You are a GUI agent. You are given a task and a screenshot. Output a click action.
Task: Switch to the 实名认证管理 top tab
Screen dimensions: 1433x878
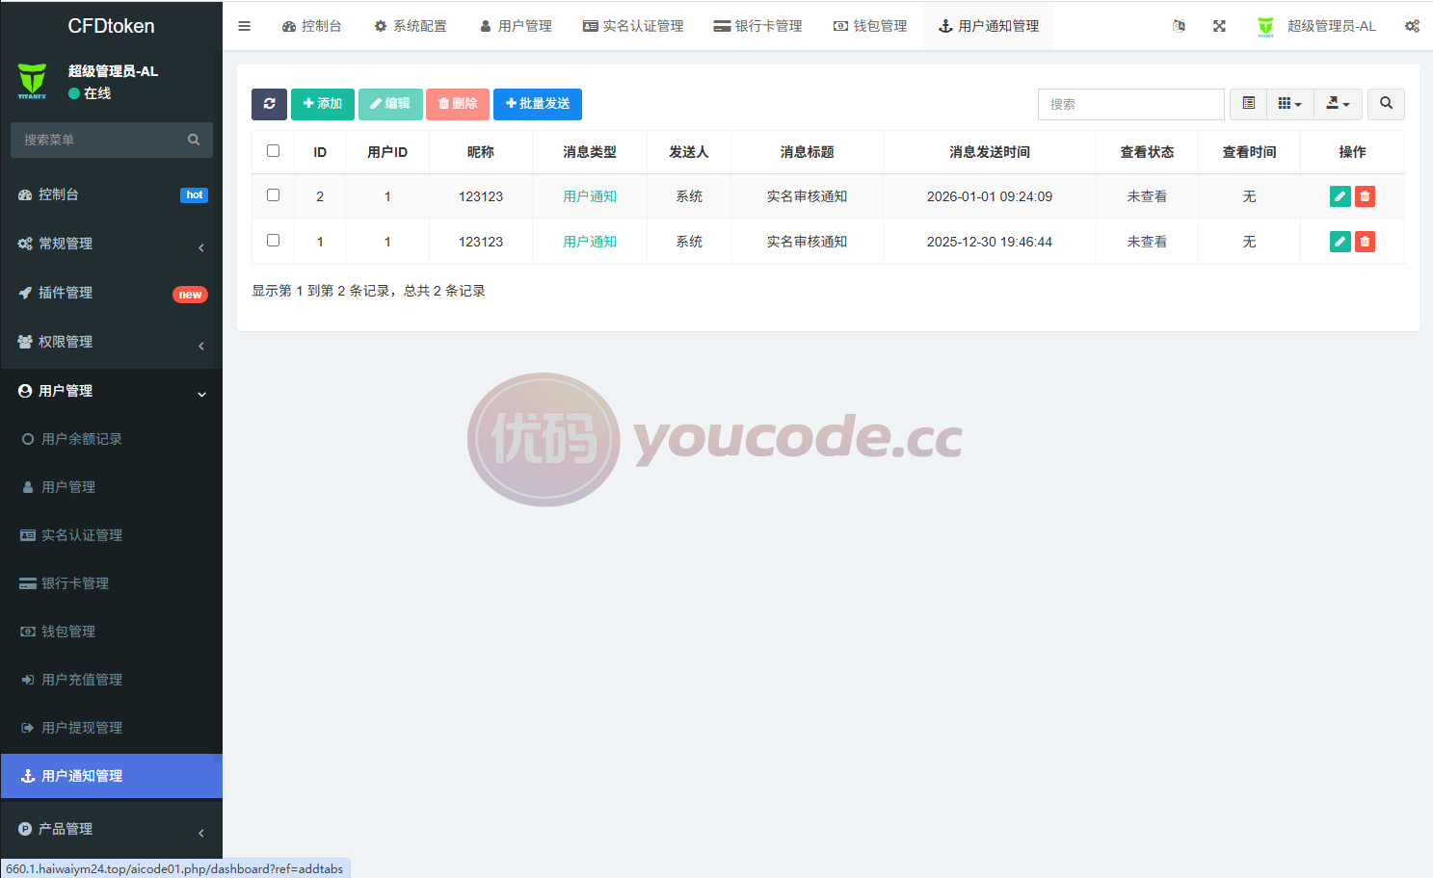pyautogui.click(x=633, y=26)
